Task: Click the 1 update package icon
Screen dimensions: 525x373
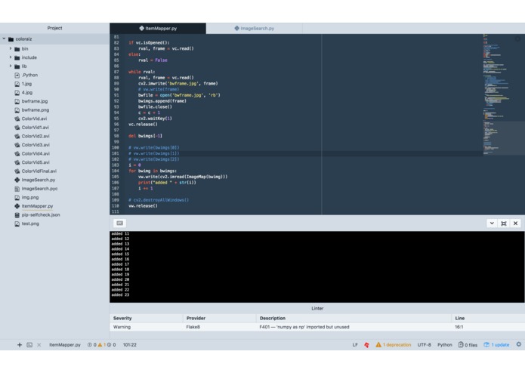Action: 486,344
